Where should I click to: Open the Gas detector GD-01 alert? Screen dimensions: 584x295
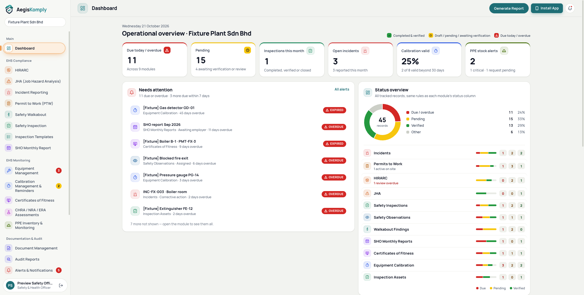[238, 110]
